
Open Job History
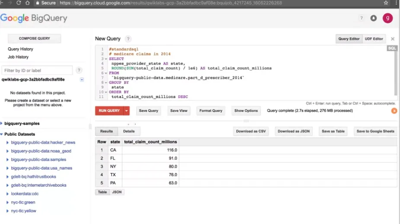(18, 57)
